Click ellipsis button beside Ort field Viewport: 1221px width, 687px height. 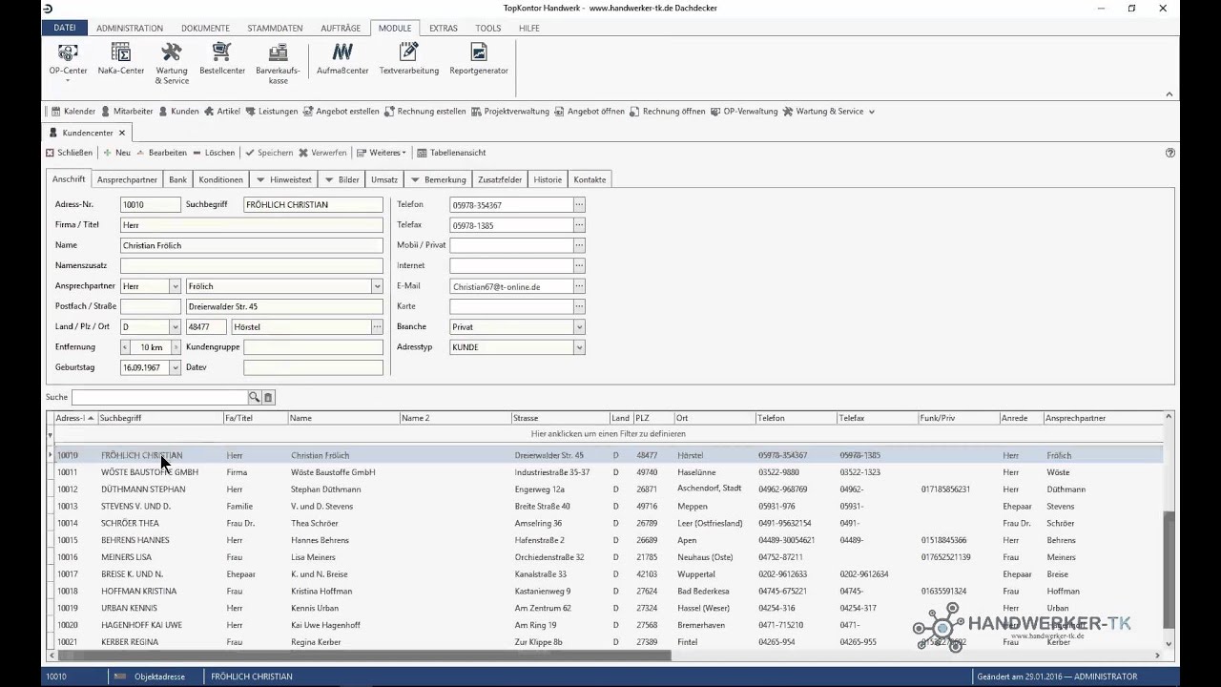pyautogui.click(x=377, y=327)
